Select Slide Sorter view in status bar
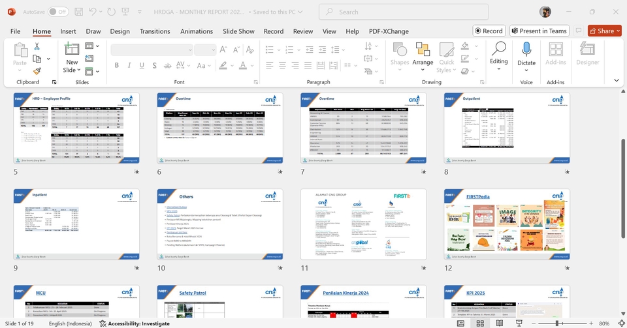 pos(480,323)
